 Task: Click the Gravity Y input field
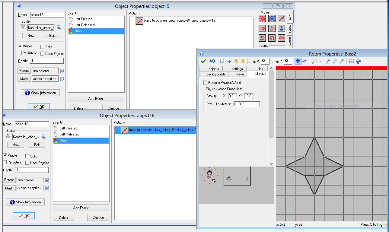click(x=248, y=96)
